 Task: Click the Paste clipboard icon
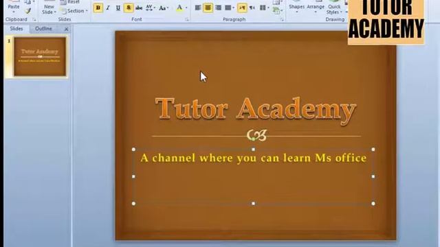click(x=14, y=1)
